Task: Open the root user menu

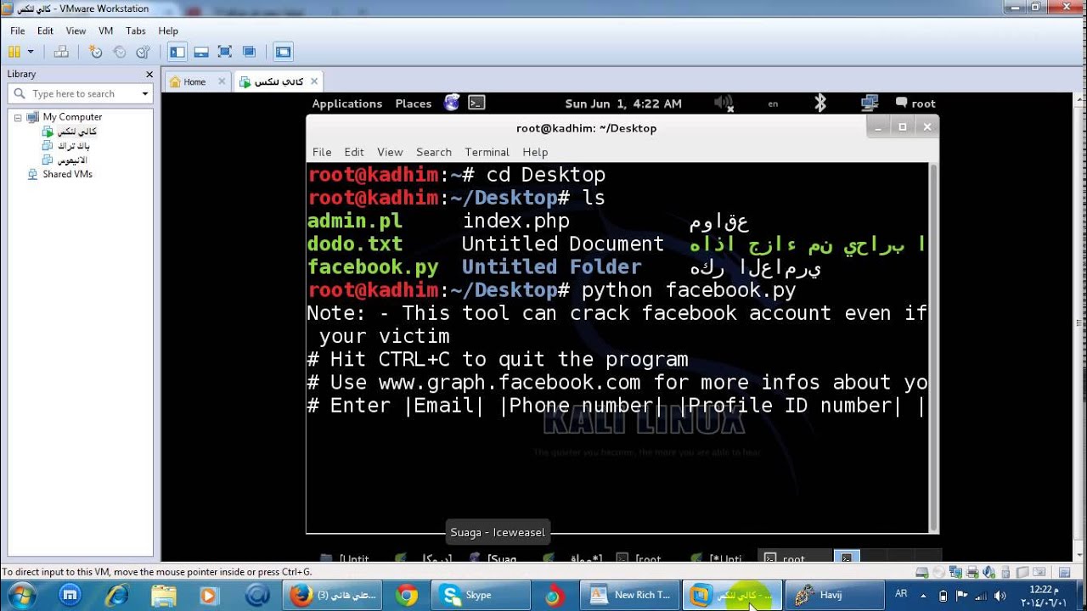Action: (915, 104)
